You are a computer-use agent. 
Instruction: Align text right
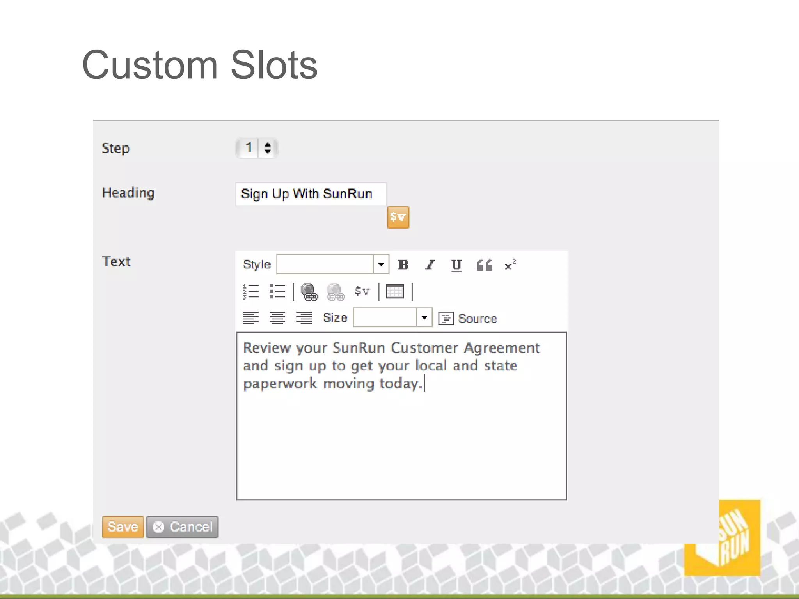coord(304,318)
